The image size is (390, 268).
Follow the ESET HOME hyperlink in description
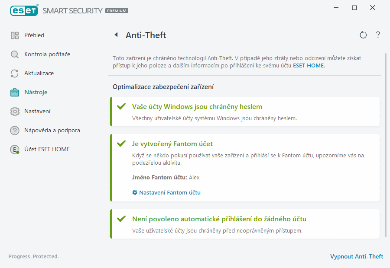308,66
